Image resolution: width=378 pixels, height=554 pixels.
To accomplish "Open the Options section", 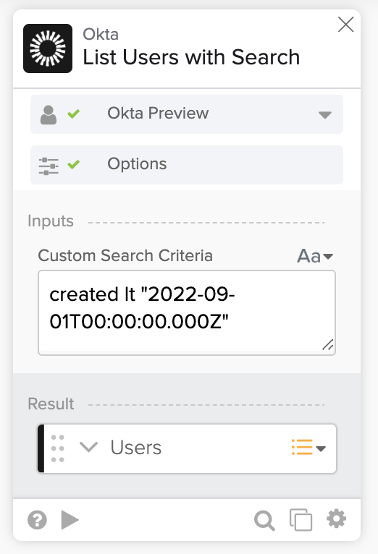I will [x=187, y=165].
